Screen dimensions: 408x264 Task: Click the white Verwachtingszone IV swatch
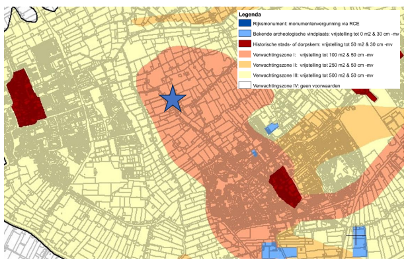(x=245, y=85)
